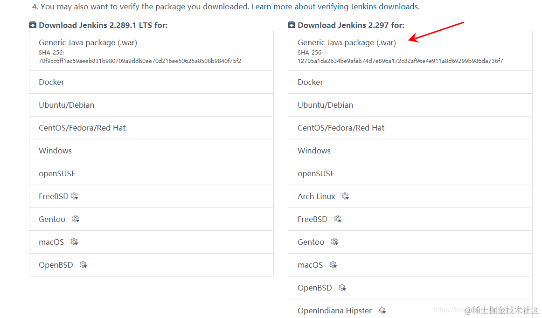542x318 pixels.
Task: Open the verifying Jenkins downloads link
Action: tap(335, 7)
